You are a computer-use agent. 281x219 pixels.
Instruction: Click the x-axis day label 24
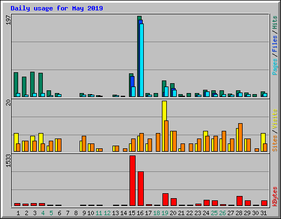206,213
